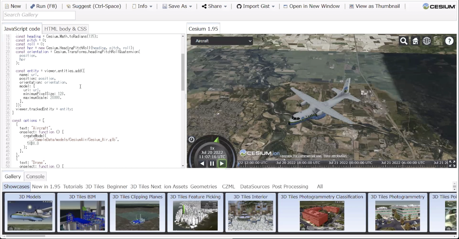Screen dimensions: 459x239
Task: Open the Aircraft model dropdown
Action: tap(222, 41)
